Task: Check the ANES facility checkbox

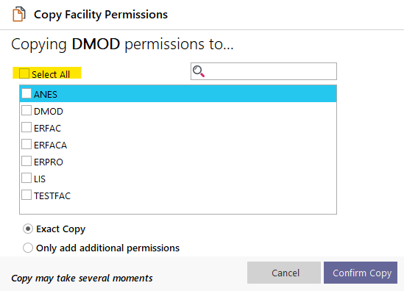Action: click(26, 93)
